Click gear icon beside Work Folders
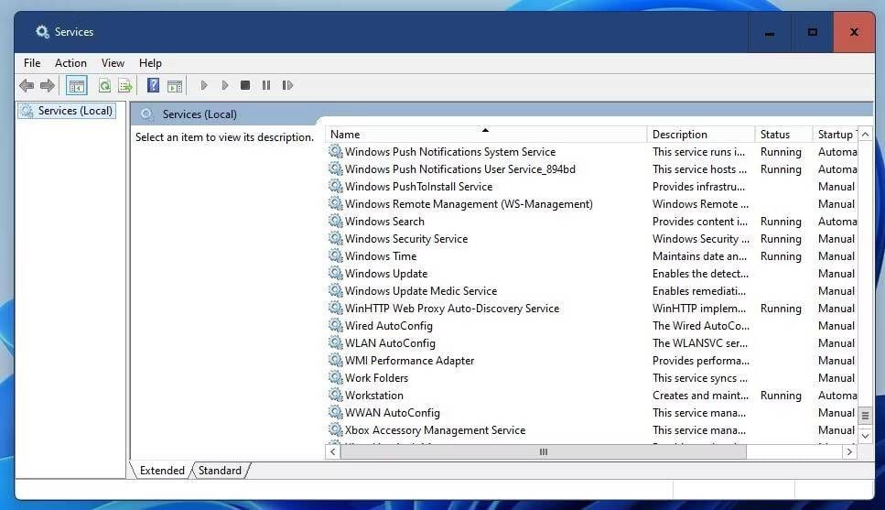 [336, 377]
